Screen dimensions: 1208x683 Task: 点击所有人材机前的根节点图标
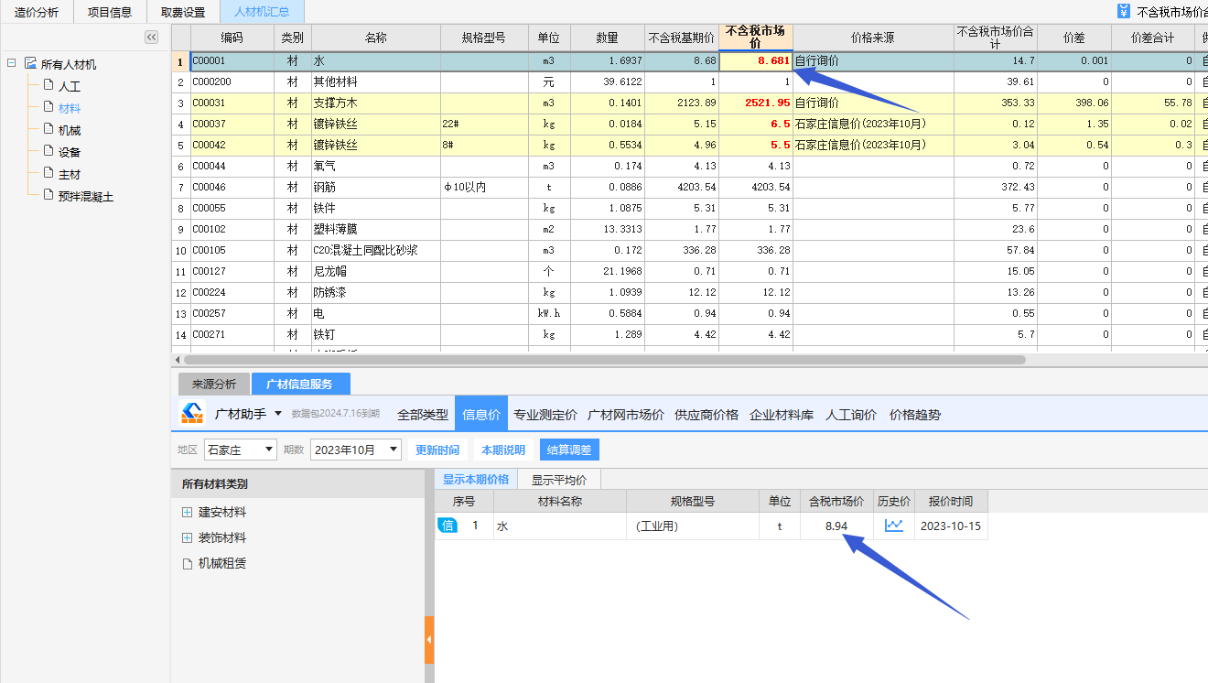coord(31,62)
